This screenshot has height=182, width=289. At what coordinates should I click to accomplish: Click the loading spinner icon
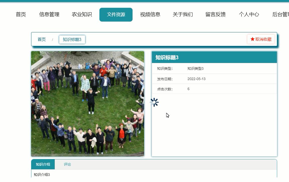[154, 102]
